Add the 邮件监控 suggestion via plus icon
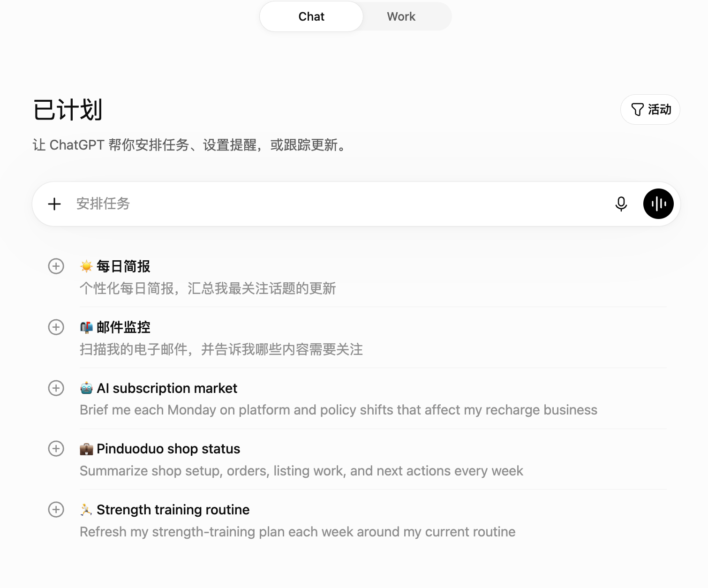The image size is (708, 588). (56, 327)
